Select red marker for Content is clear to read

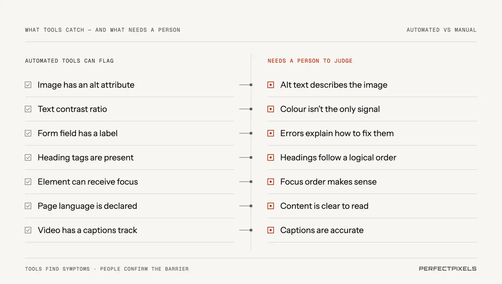(271, 206)
